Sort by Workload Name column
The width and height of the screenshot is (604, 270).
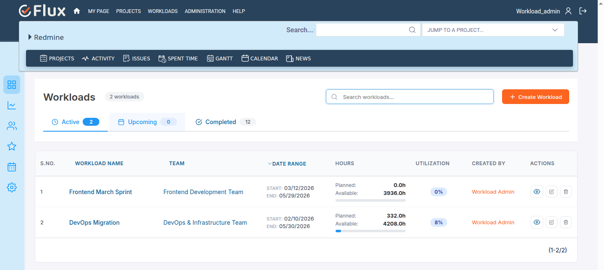(x=99, y=164)
